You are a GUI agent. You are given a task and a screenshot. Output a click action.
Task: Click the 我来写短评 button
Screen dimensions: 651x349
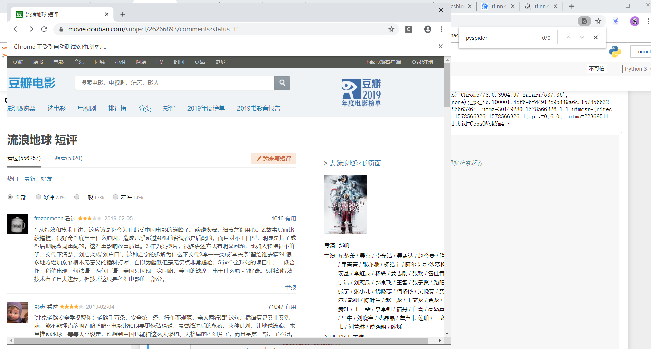273,158
